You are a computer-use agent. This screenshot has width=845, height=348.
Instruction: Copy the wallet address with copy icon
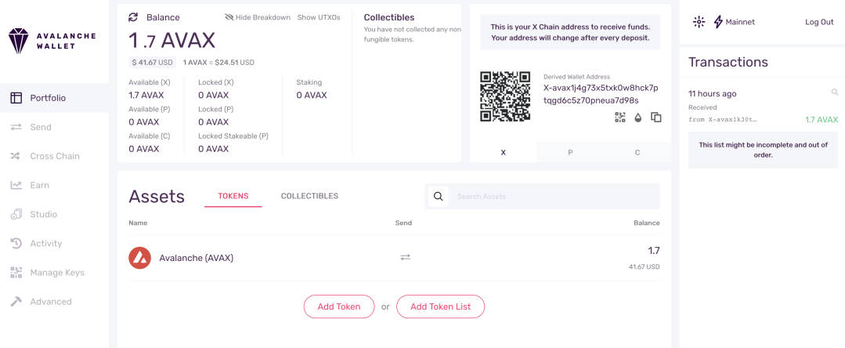click(655, 117)
